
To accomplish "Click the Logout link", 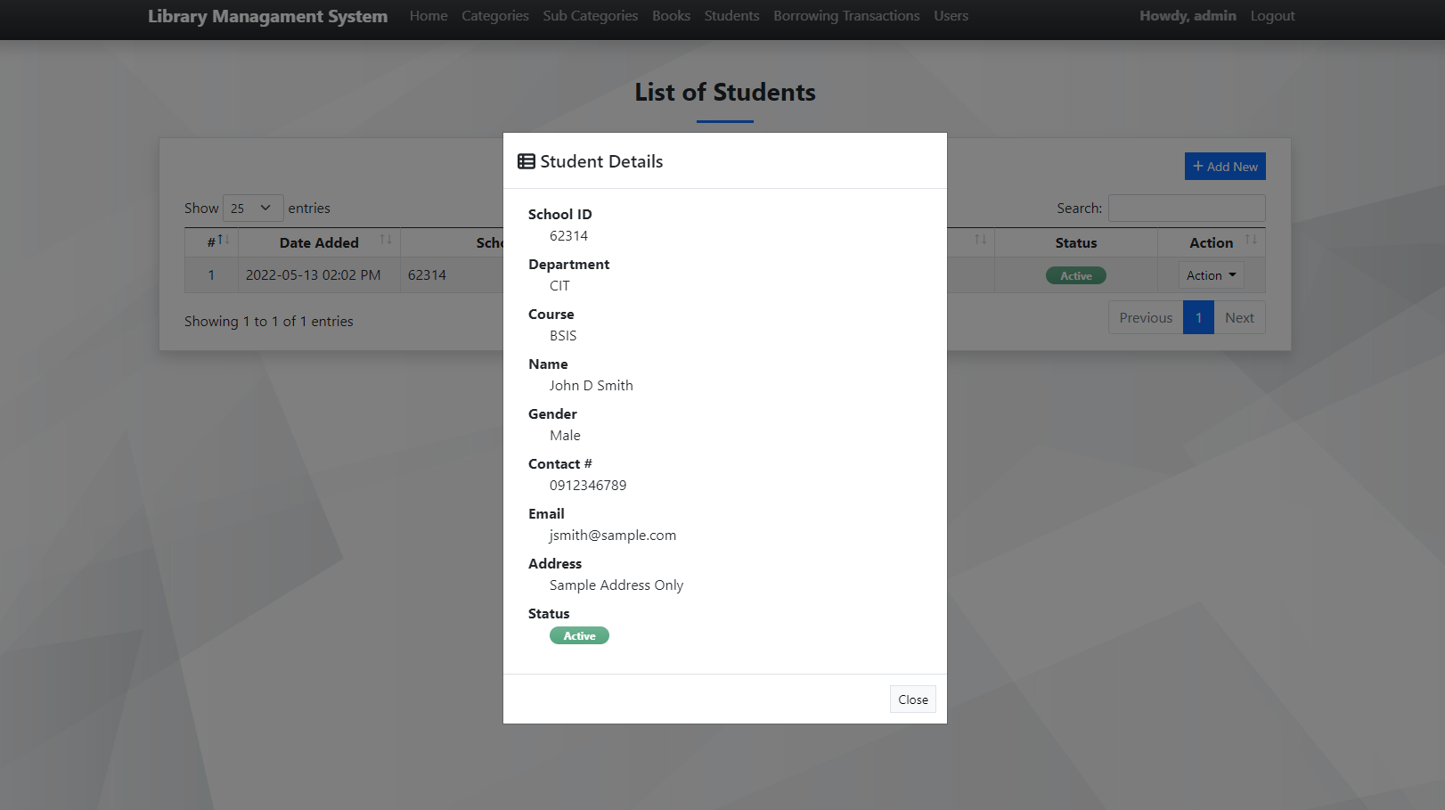I will pos(1272,16).
